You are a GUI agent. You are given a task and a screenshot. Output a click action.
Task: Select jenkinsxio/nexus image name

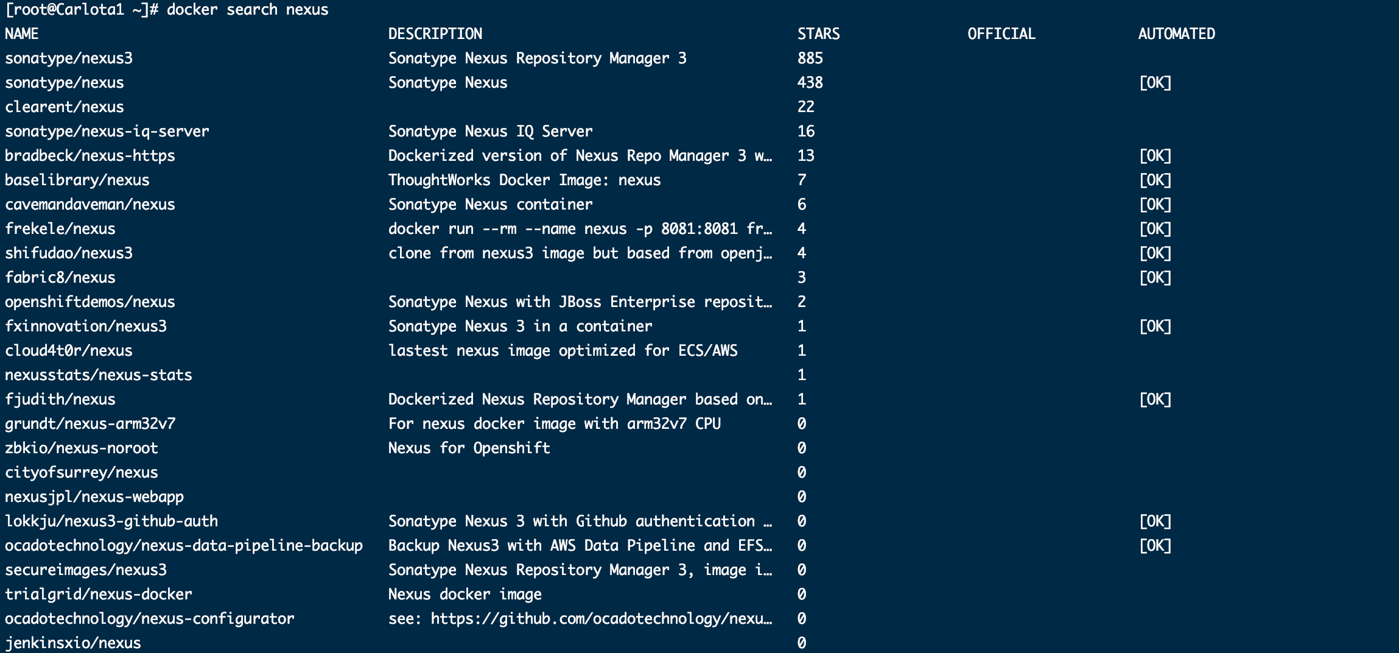[x=73, y=643]
